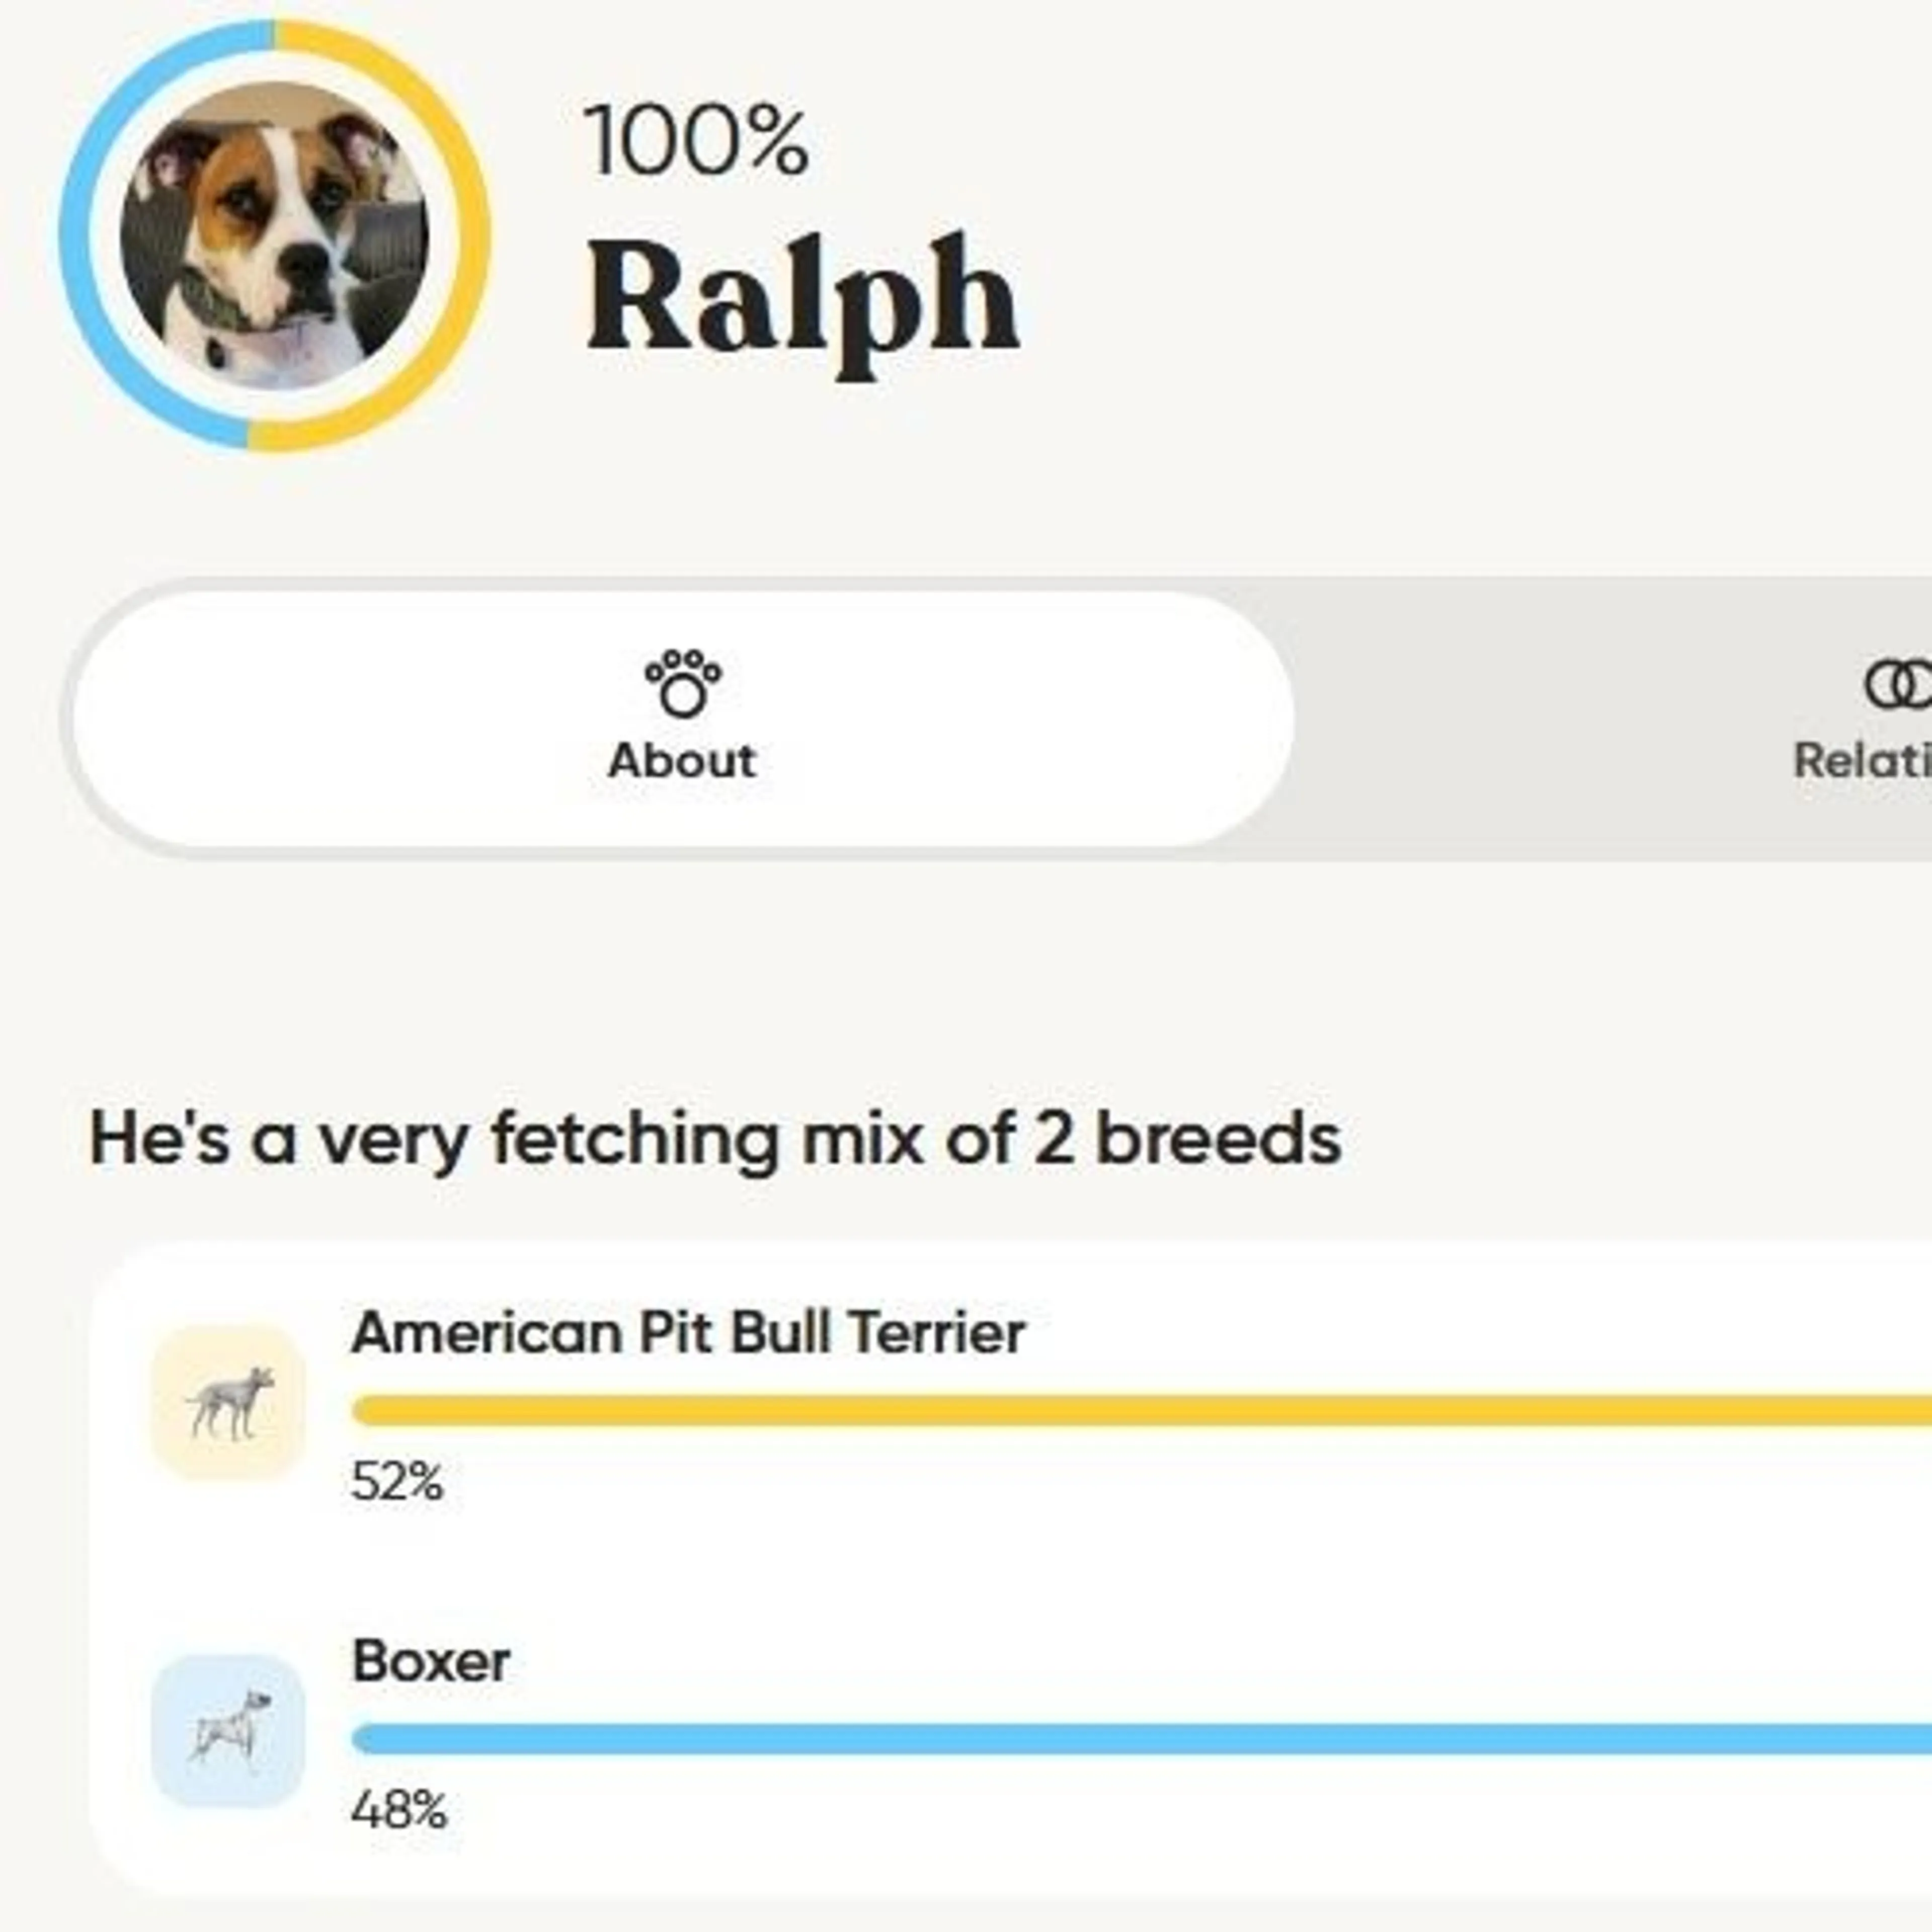Screen dimensions: 1932x1932
Task: Switch to the About tab label
Action: (682, 761)
